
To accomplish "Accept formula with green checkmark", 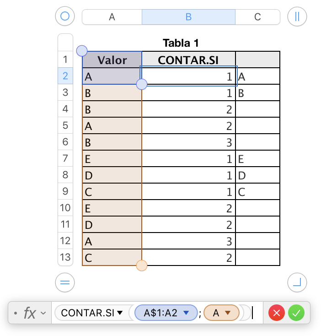I will (x=296, y=313).
